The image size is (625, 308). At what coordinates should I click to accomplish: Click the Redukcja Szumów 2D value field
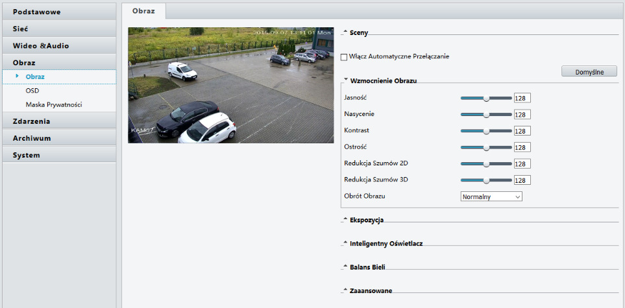pos(522,164)
